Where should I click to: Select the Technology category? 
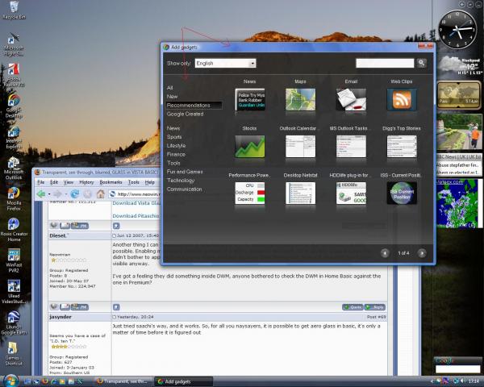tap(181, 181)
